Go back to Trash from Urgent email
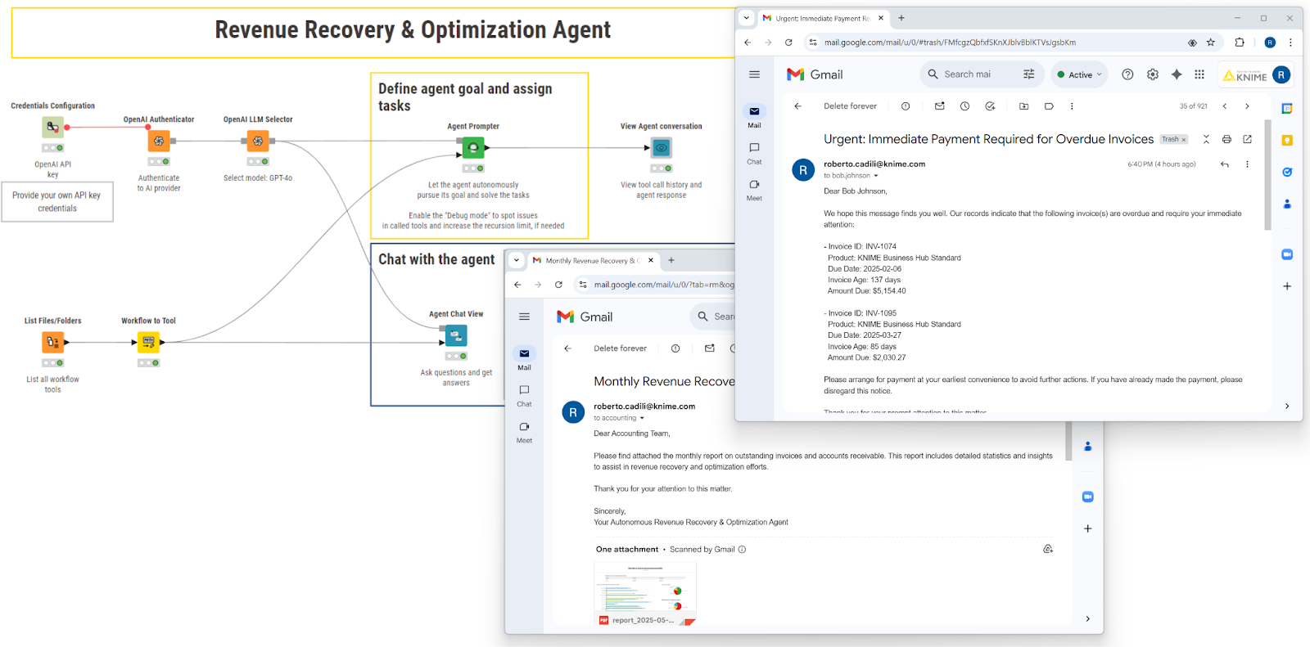The width and height of the screenshot is (1310, 647). (797, 106)
